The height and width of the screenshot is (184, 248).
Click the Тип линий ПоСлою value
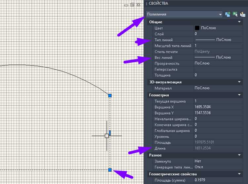(x=218, y=40)
